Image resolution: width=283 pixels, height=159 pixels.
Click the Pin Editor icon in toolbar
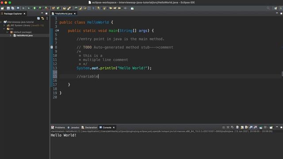pyautogui.click(x=132, y=8)
